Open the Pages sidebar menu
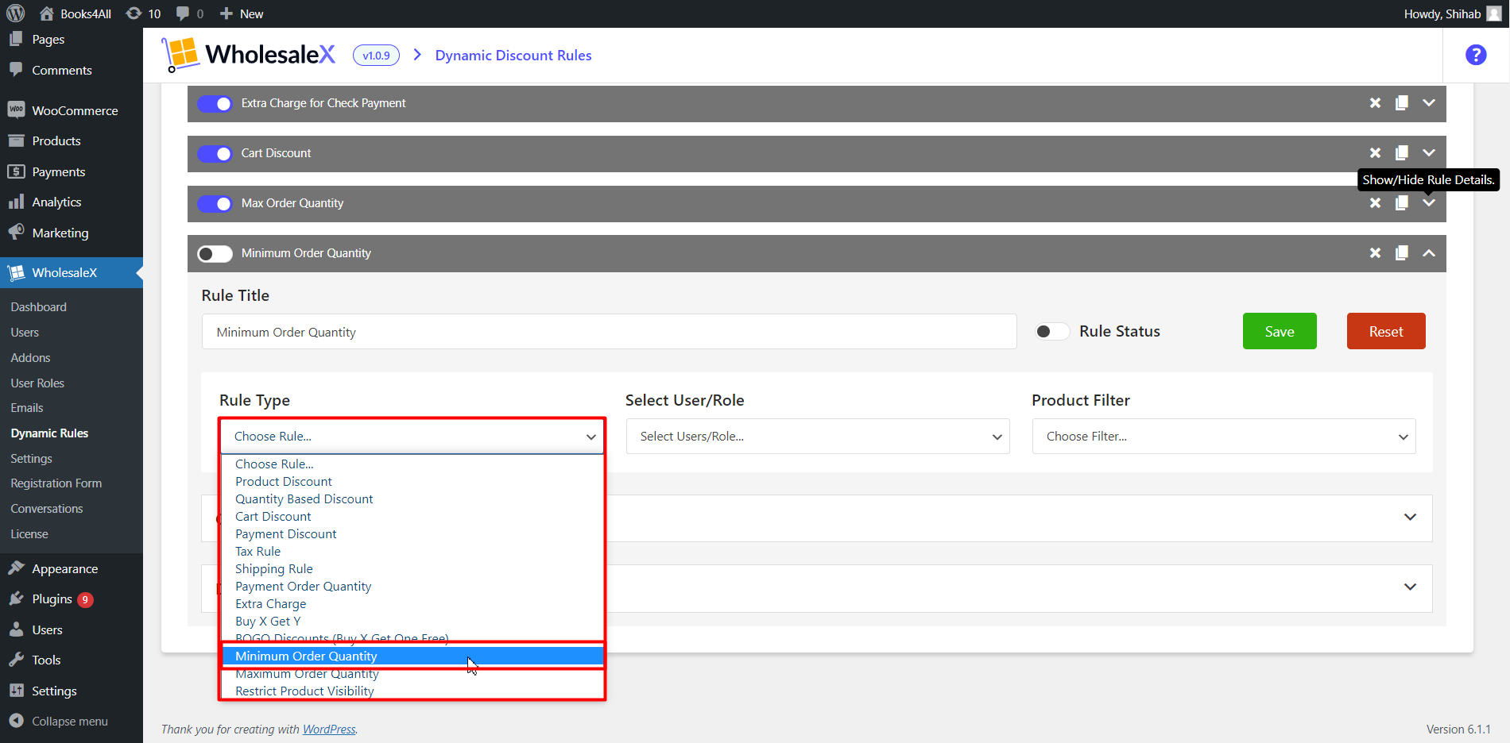The height and width of the screenshot is (743, 1510). (72, 39)
